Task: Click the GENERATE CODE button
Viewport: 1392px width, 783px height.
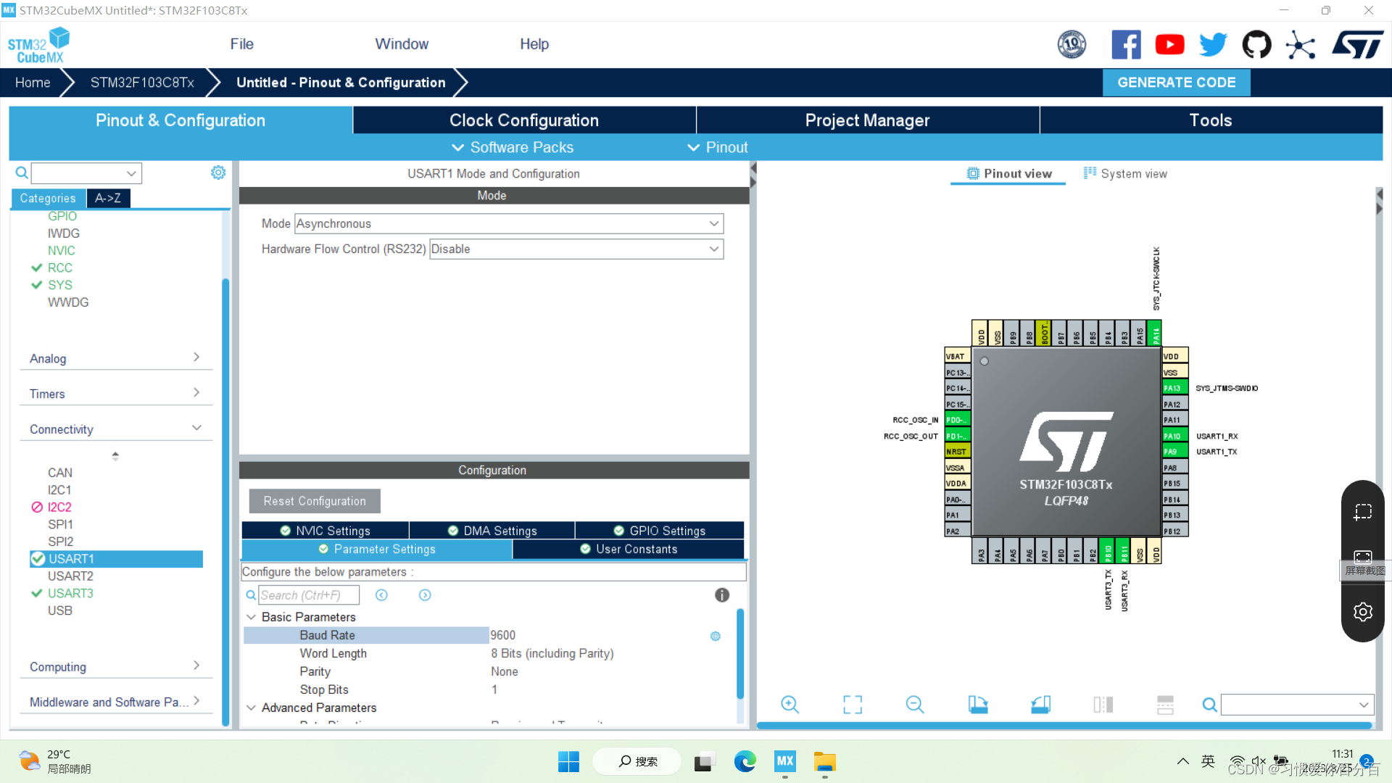Action: 1176,83
